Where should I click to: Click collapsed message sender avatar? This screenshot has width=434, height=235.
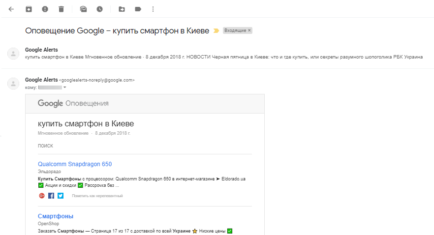[x=13, y=54]
